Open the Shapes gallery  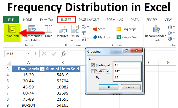tap(84, 27)
